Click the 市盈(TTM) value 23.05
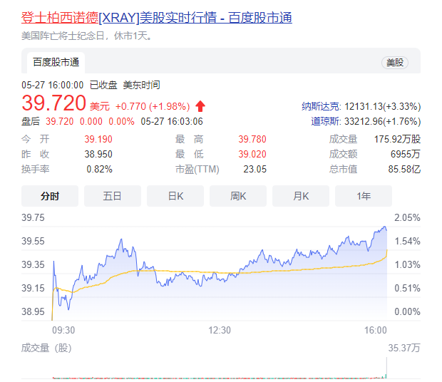442x382 pixels. (x=255, y=169)
